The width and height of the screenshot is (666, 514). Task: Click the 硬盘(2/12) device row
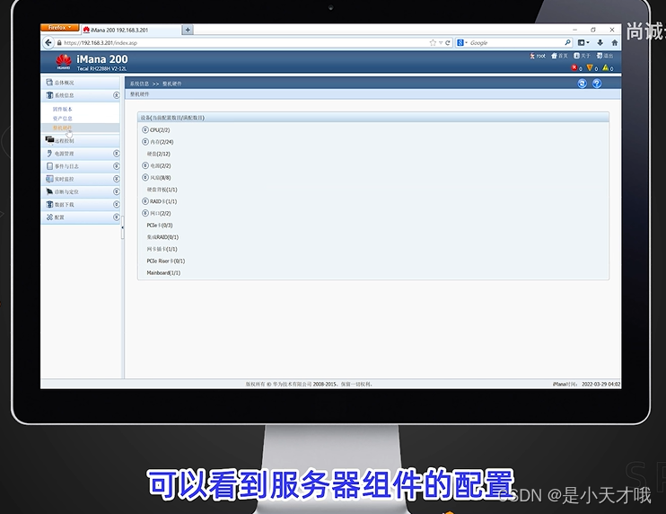click(159, 154)
